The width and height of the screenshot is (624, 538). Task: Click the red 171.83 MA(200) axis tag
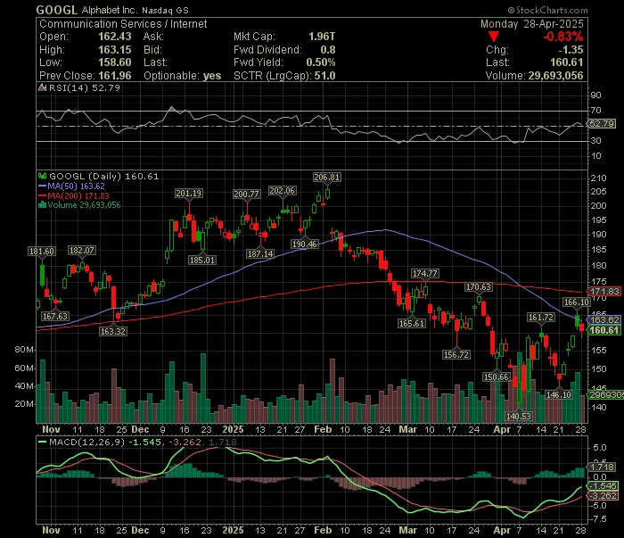603,292
